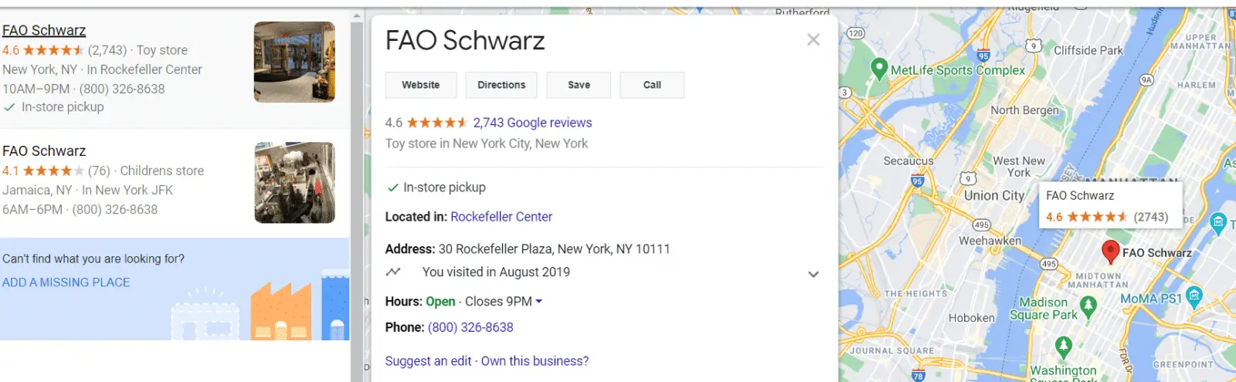Open the FAO Schwarz Website button
Screen dimensions: 1236x382
(421, 85)
